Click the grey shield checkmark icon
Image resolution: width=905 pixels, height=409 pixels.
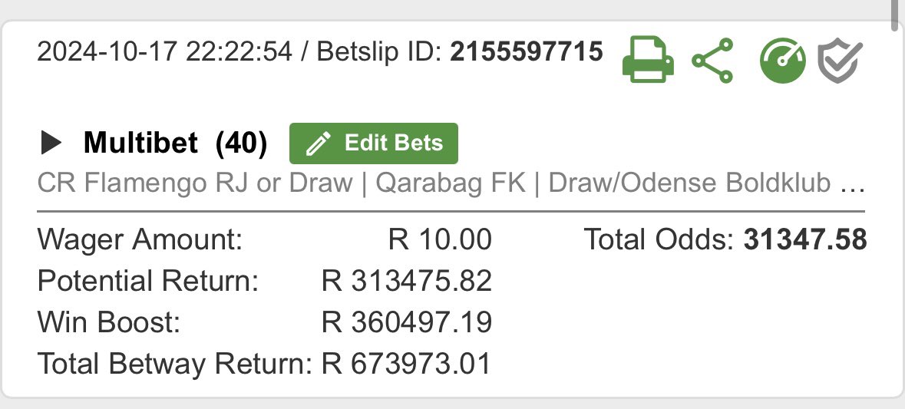tap(841, 61)
